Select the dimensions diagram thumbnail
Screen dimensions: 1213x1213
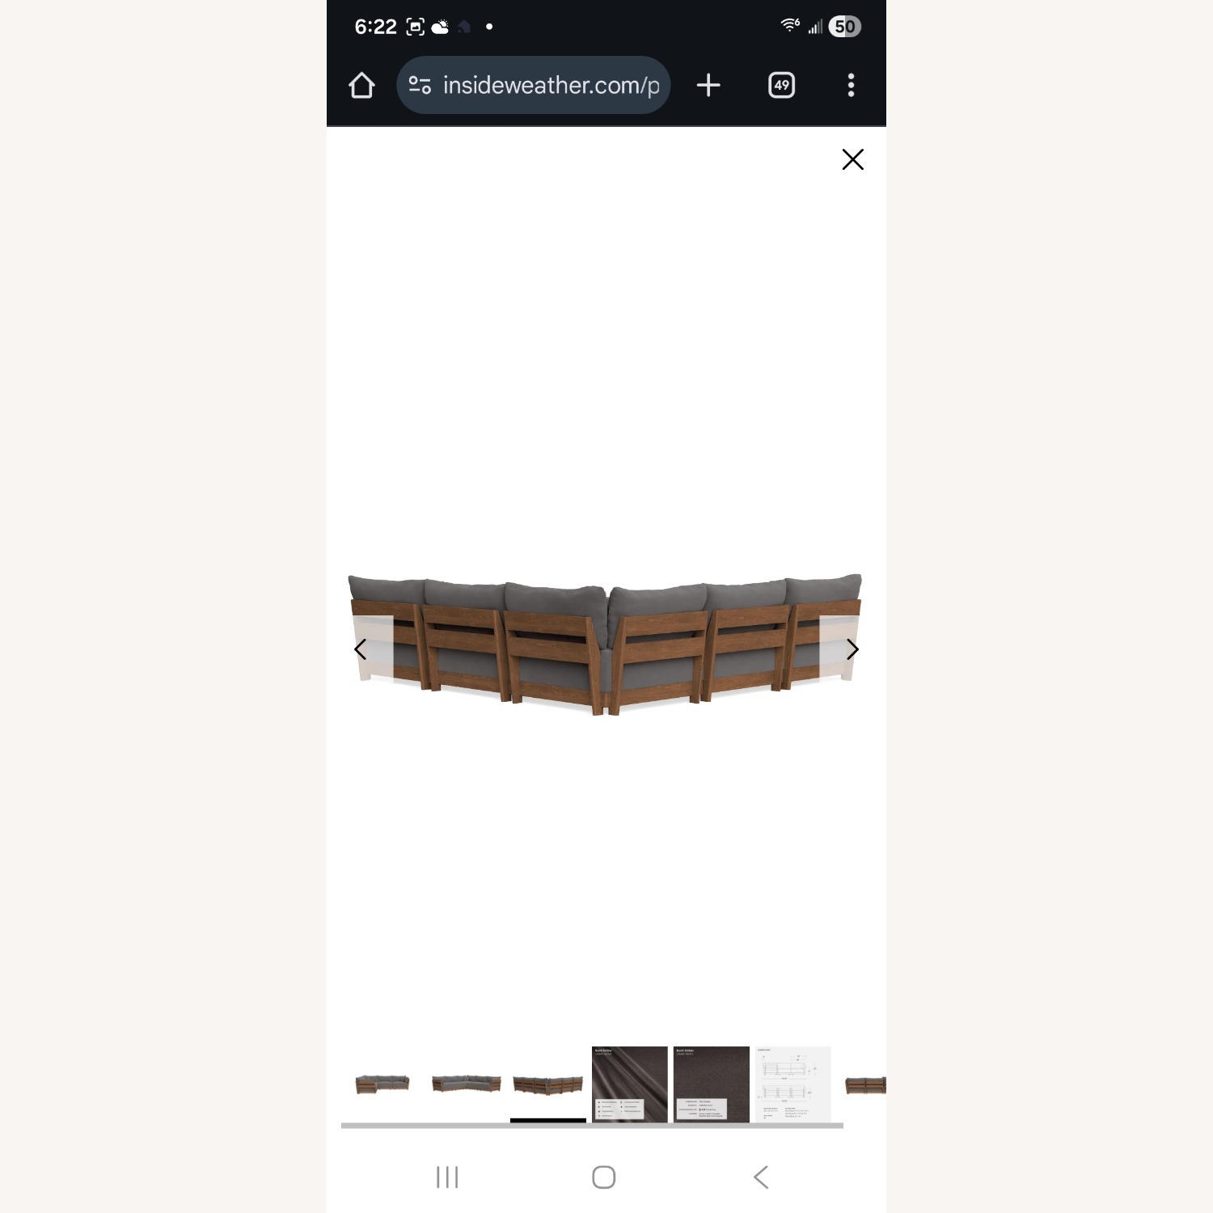793,1084
